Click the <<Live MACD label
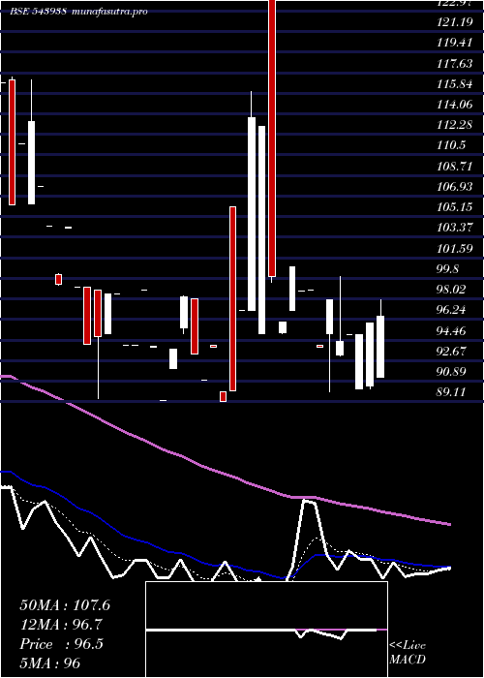The height and width of the screenshot is (678, 484). (x=408, y=653)
